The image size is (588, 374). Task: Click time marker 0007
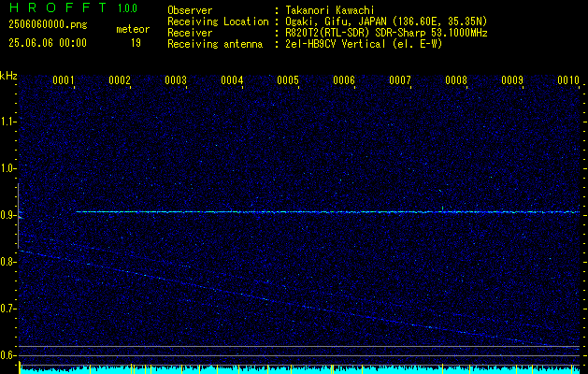click(x=400, y=80)
